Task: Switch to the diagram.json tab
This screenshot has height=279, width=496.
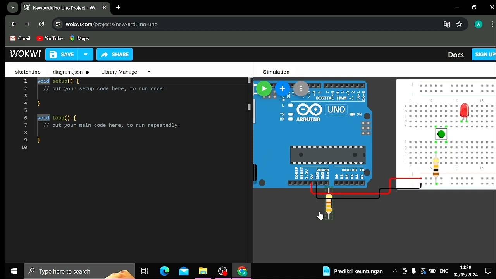Action: pos(68,72)
